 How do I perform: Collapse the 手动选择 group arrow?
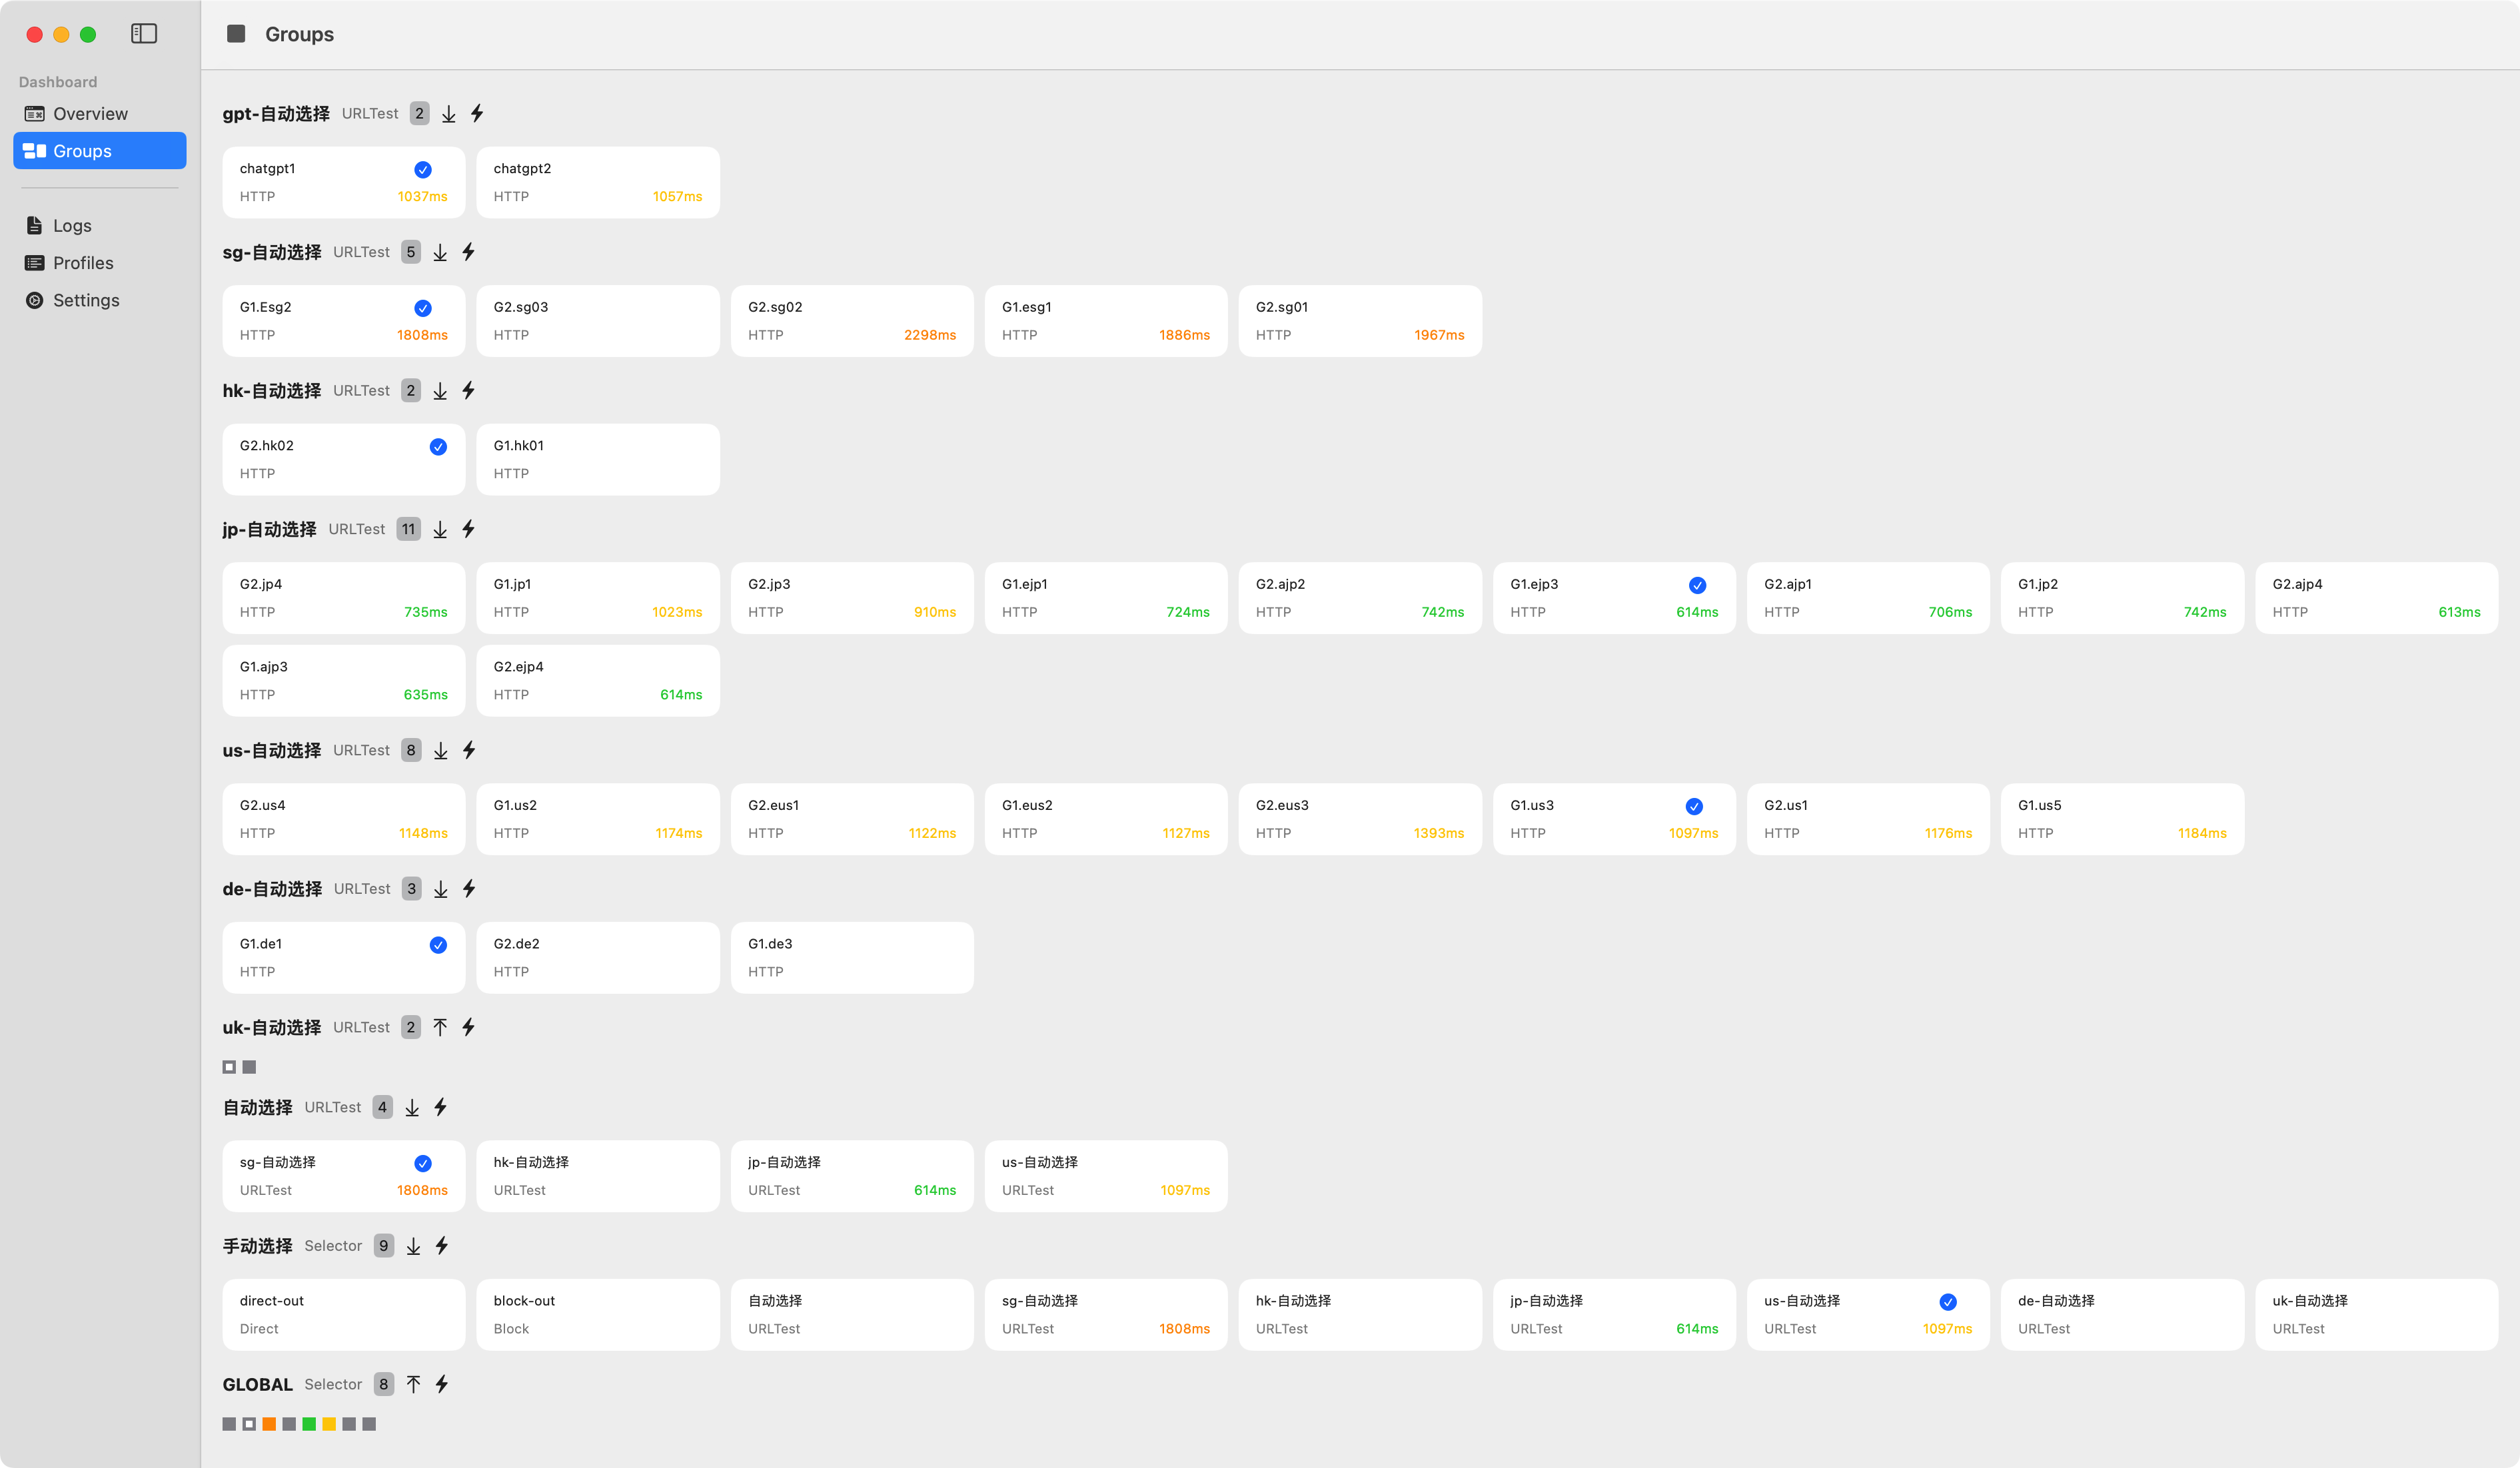413,1246
